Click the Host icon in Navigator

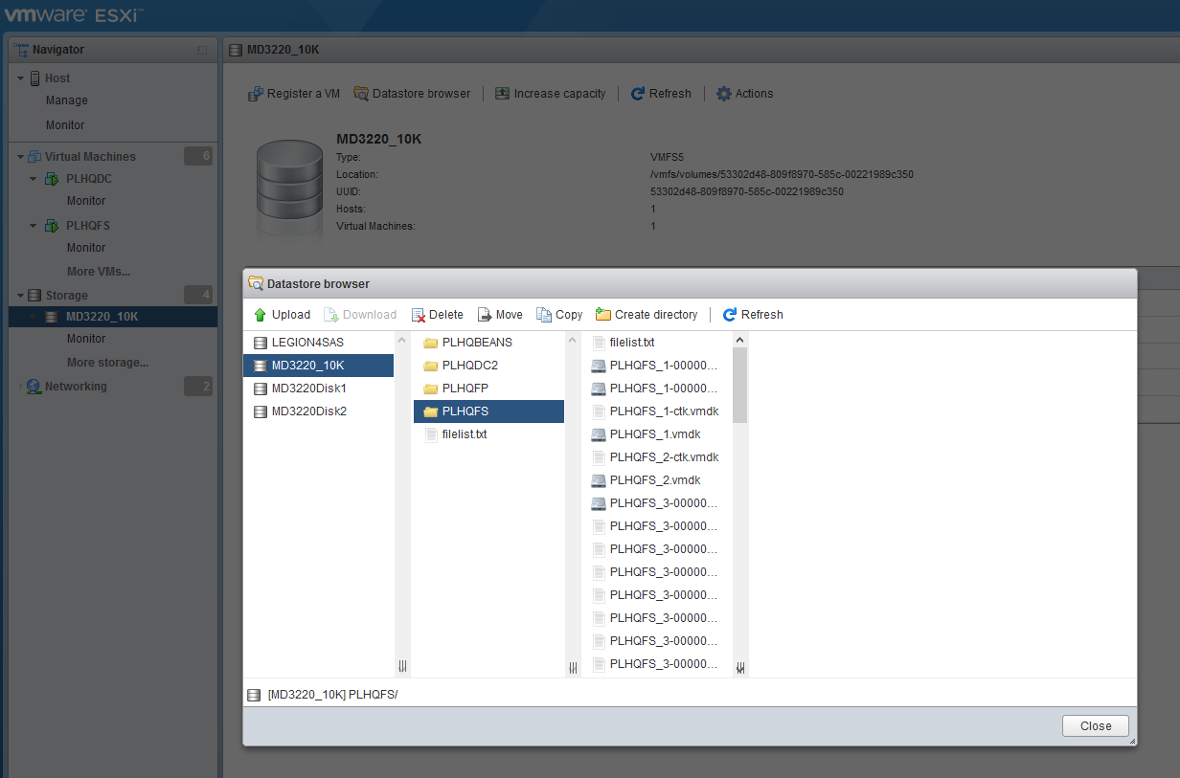point(35,78)
